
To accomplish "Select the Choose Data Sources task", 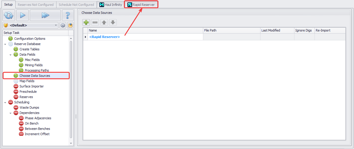I will point(35,76).
